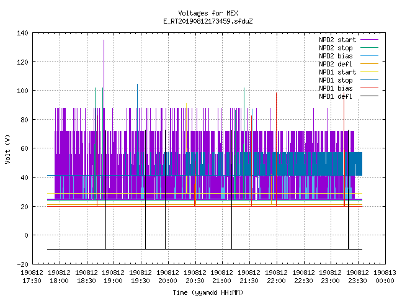Image resolution: width=397 pixels, height=298 pixels.
Task: Click the 40 y-axis tick label
Action: pyautogui.click(x=24, y=178)
